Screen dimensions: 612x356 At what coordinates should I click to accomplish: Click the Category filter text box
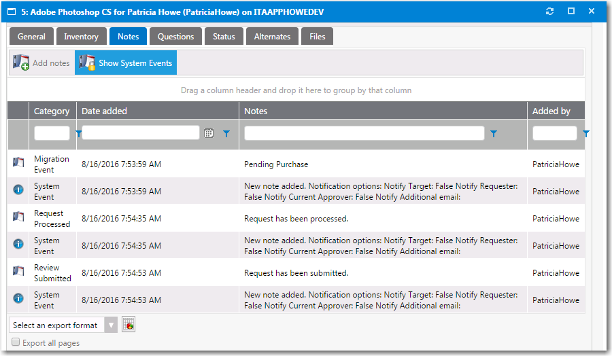[52, 133]
